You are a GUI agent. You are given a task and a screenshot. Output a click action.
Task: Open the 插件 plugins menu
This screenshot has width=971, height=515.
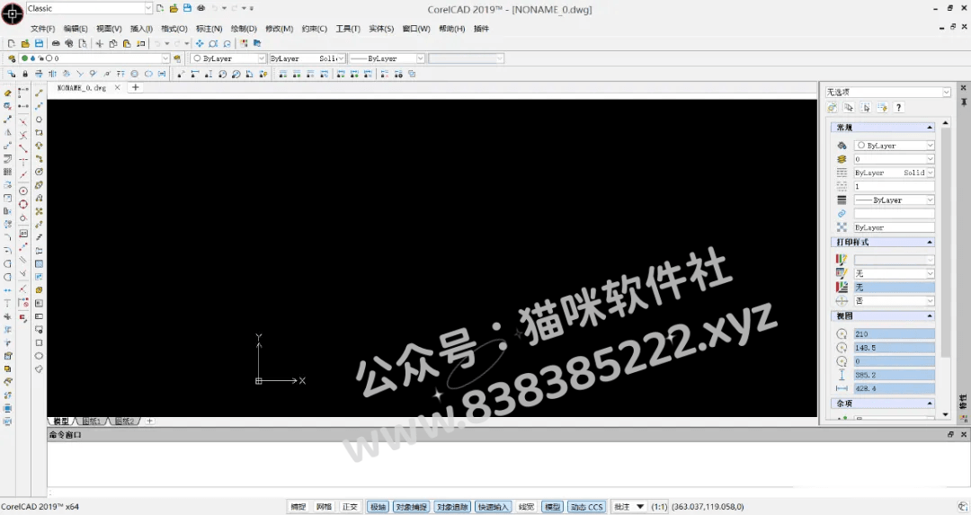pos(481,29)
